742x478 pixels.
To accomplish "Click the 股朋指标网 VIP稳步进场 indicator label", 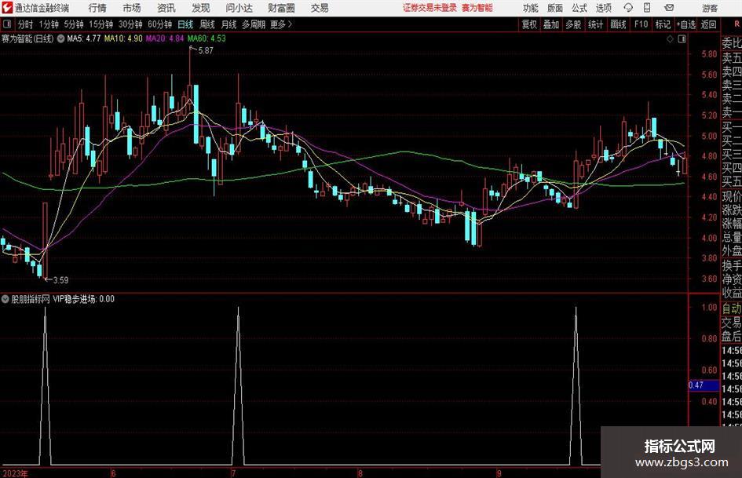I will tap(63, 299).
